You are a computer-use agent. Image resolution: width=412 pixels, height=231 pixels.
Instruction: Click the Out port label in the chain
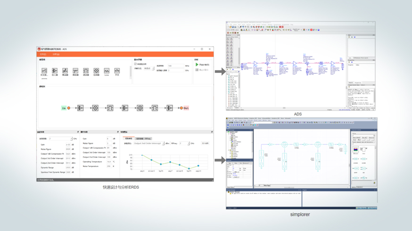pos(186,108)
